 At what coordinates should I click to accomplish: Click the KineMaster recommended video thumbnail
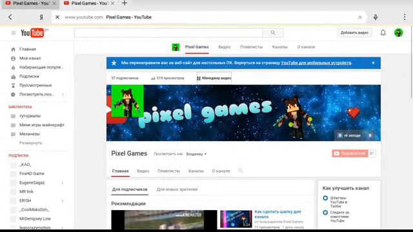point(164,220)
